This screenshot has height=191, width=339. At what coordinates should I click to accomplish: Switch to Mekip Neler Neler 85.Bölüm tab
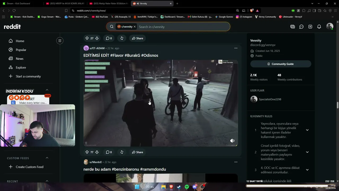coord(109,3)
